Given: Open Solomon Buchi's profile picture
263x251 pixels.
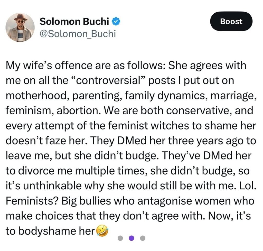Looking at the screenshot, I should pyautogui.click(x=20, y=27).
